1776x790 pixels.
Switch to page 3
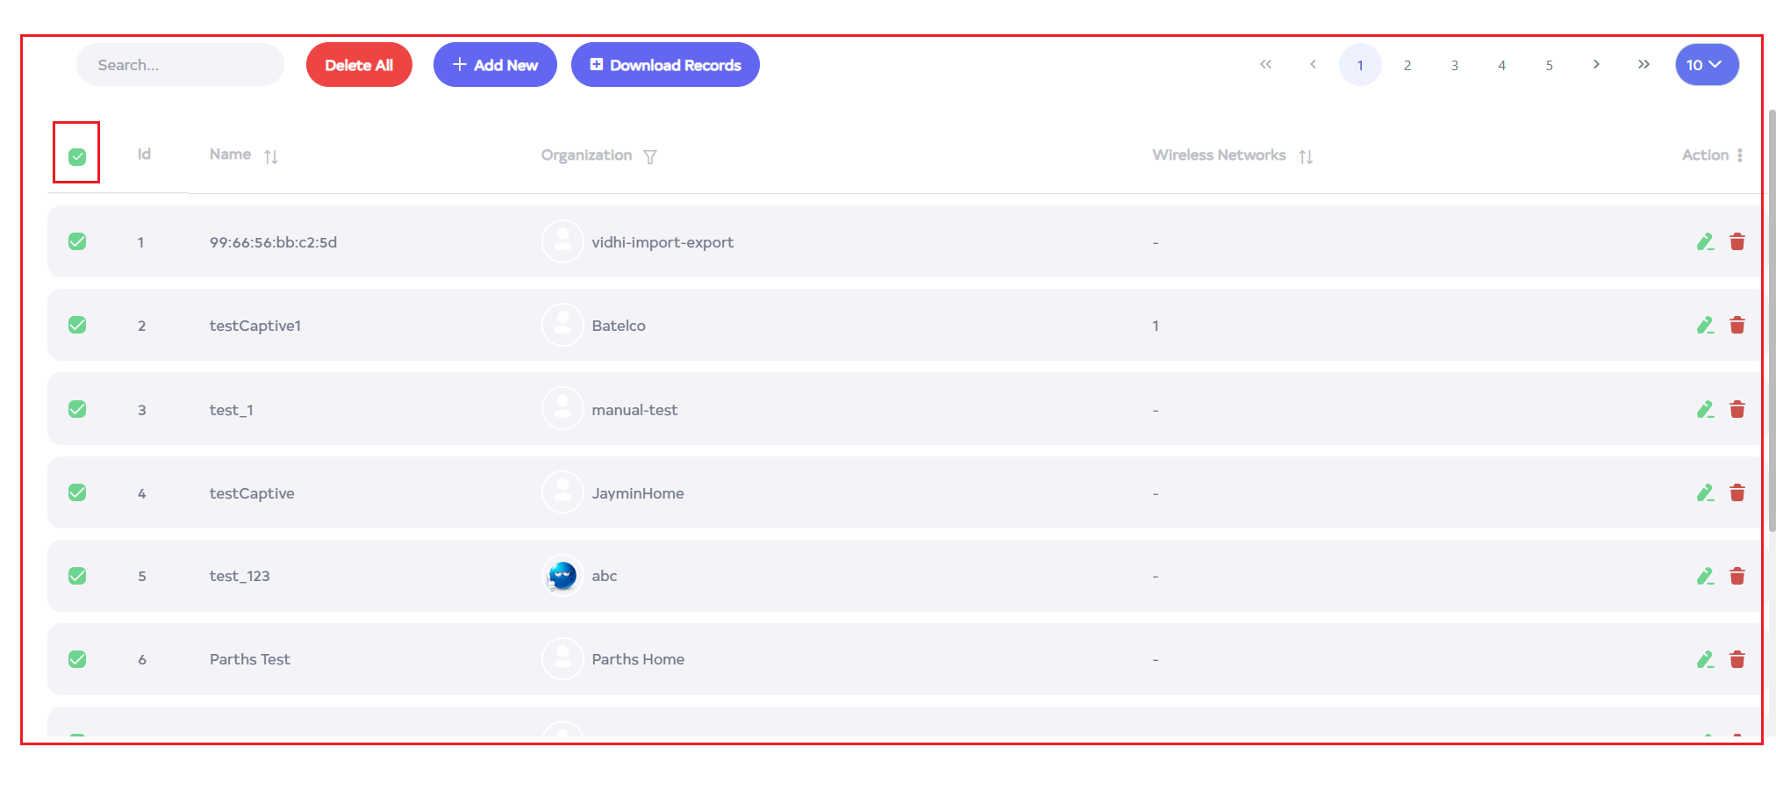(1454, 65)
